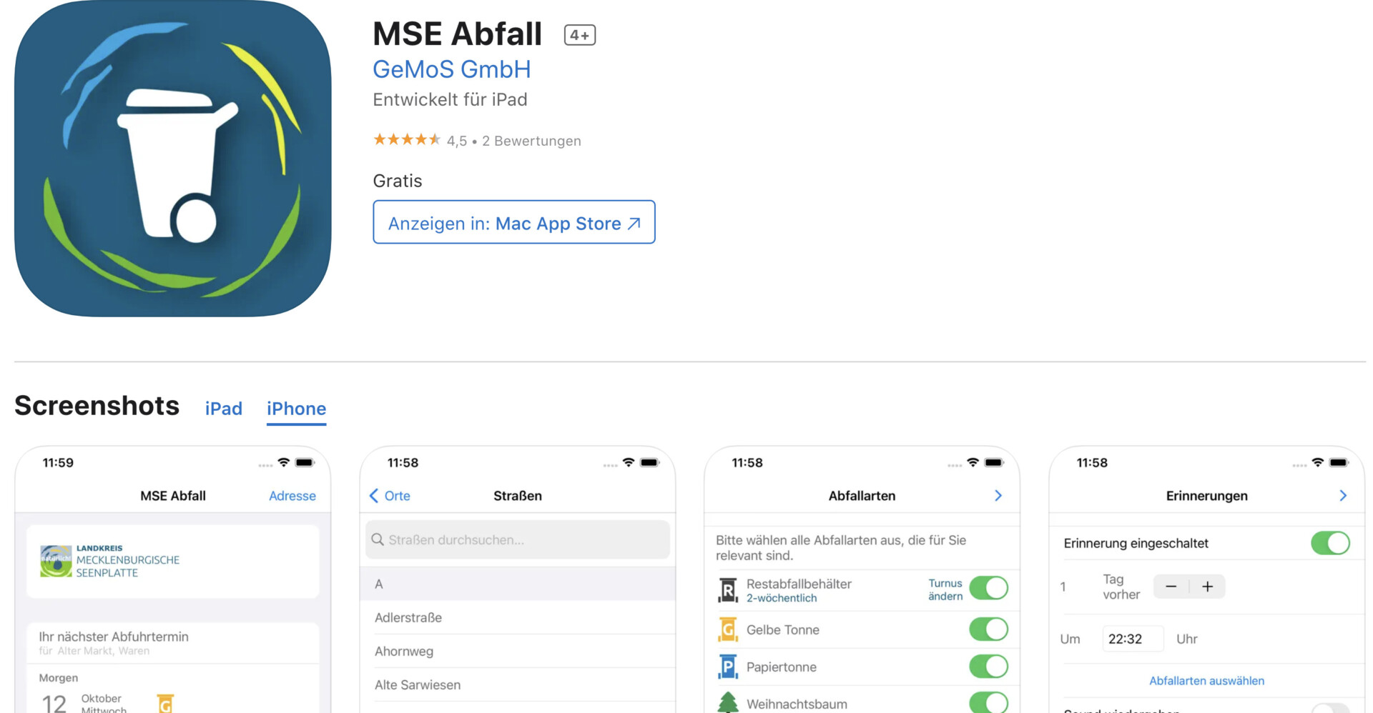Image resolution: width=1373 pixels, height=713 pixels.
Task: Click the star rating icons
Action: coord(406,140)
